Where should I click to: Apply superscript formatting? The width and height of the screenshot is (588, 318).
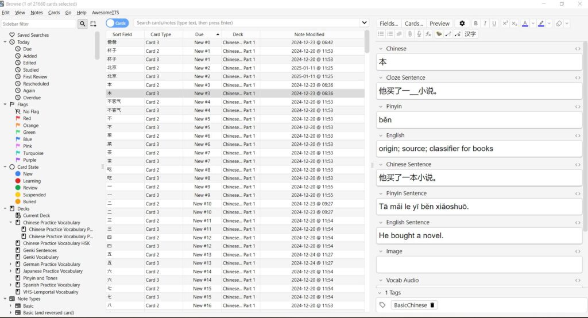coord(505,24)
